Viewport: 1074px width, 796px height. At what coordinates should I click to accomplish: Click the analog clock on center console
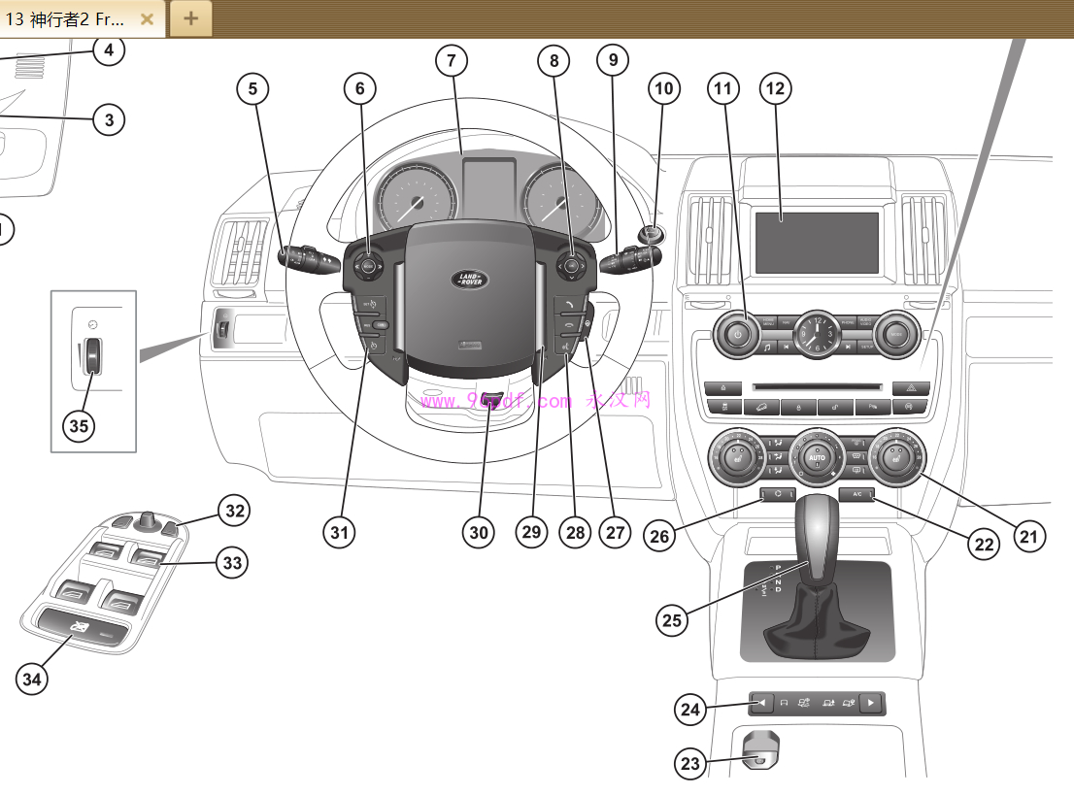817,335
